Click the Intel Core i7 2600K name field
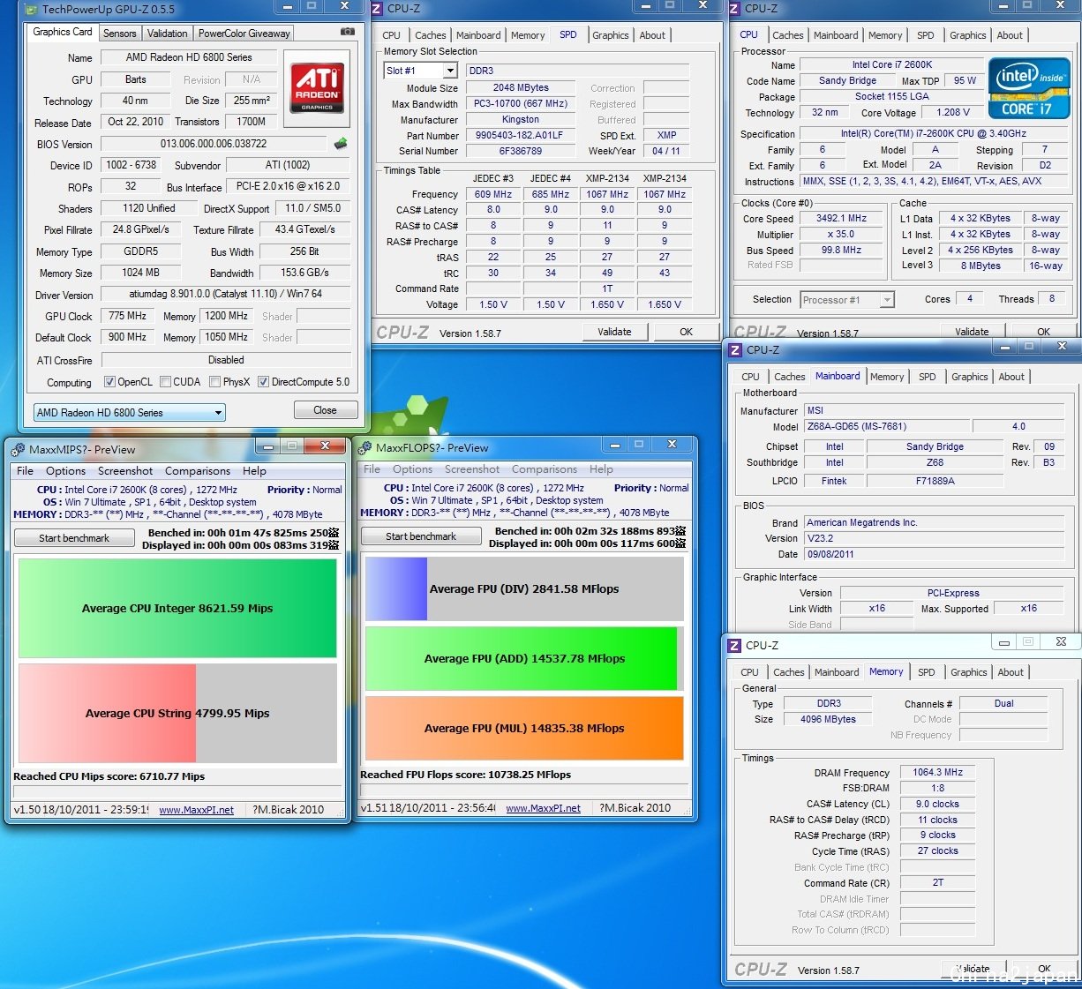This screenshot has height=989, width=1082. [x=891, y=65]
